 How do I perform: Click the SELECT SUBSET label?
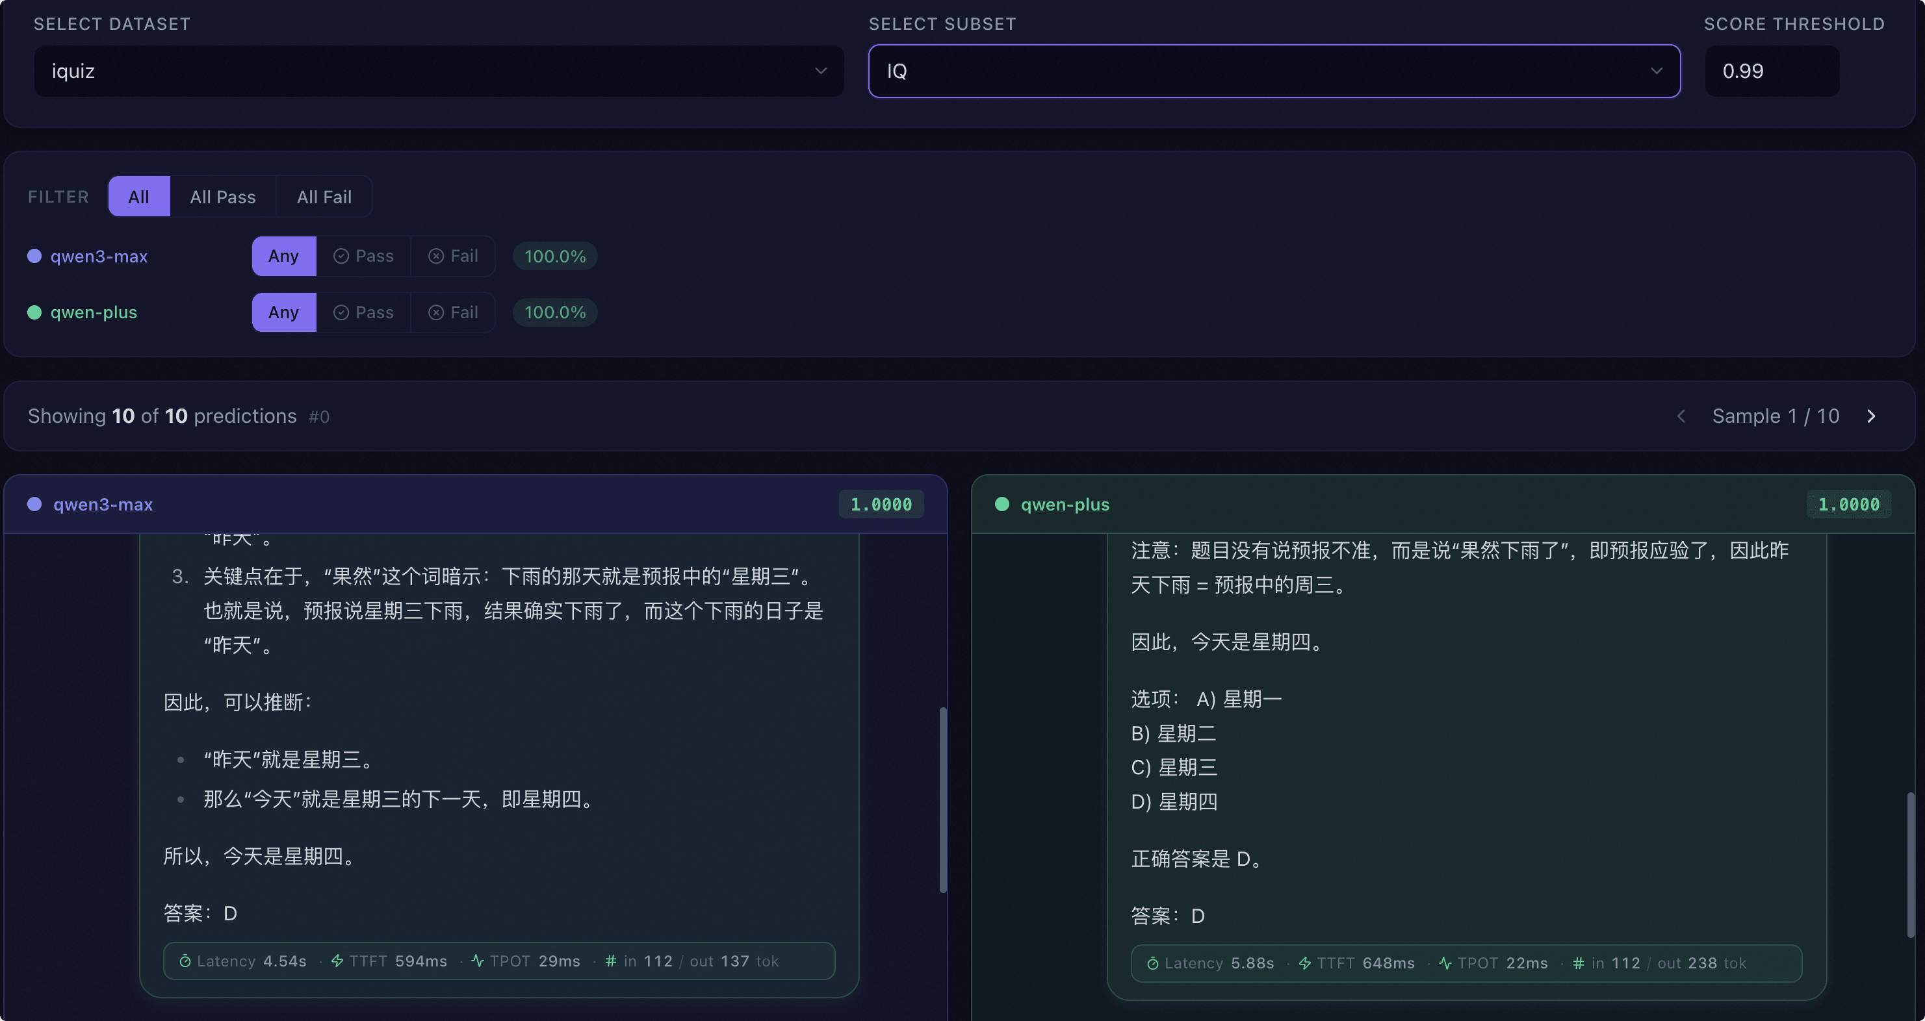point(942,24)
